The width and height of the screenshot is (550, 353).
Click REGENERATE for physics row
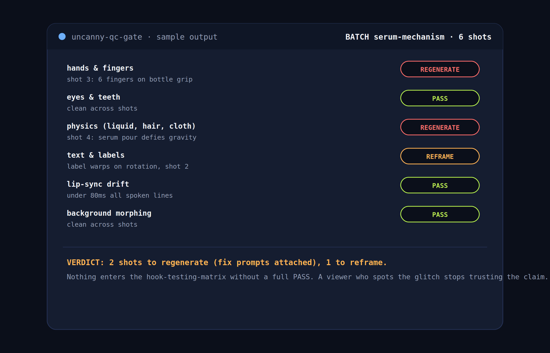pos(440,127)
